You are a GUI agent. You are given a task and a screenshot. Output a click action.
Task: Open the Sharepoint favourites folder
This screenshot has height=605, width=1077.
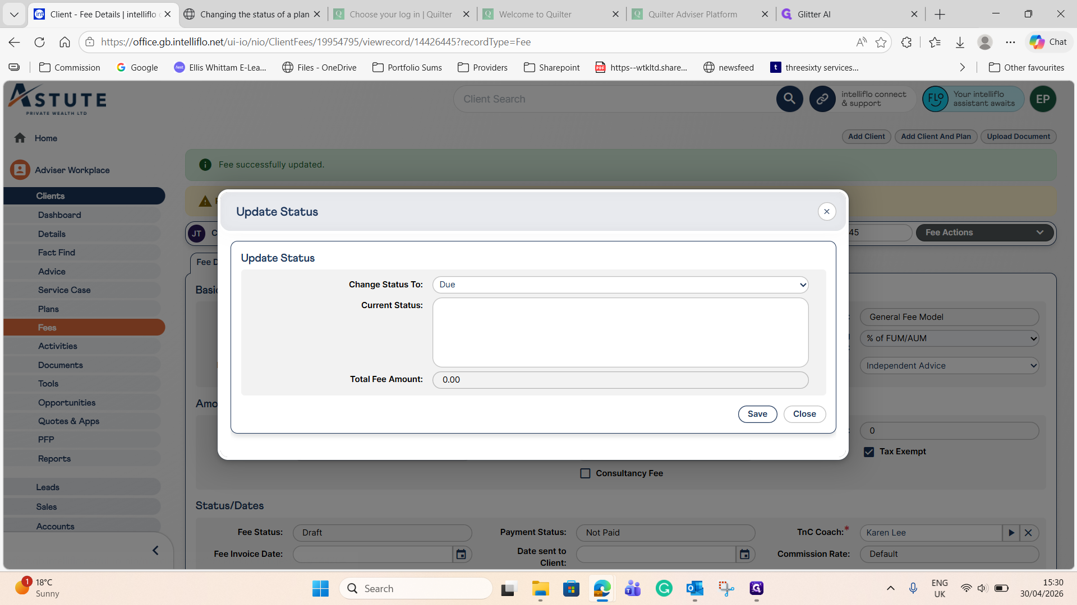[552, 67]
